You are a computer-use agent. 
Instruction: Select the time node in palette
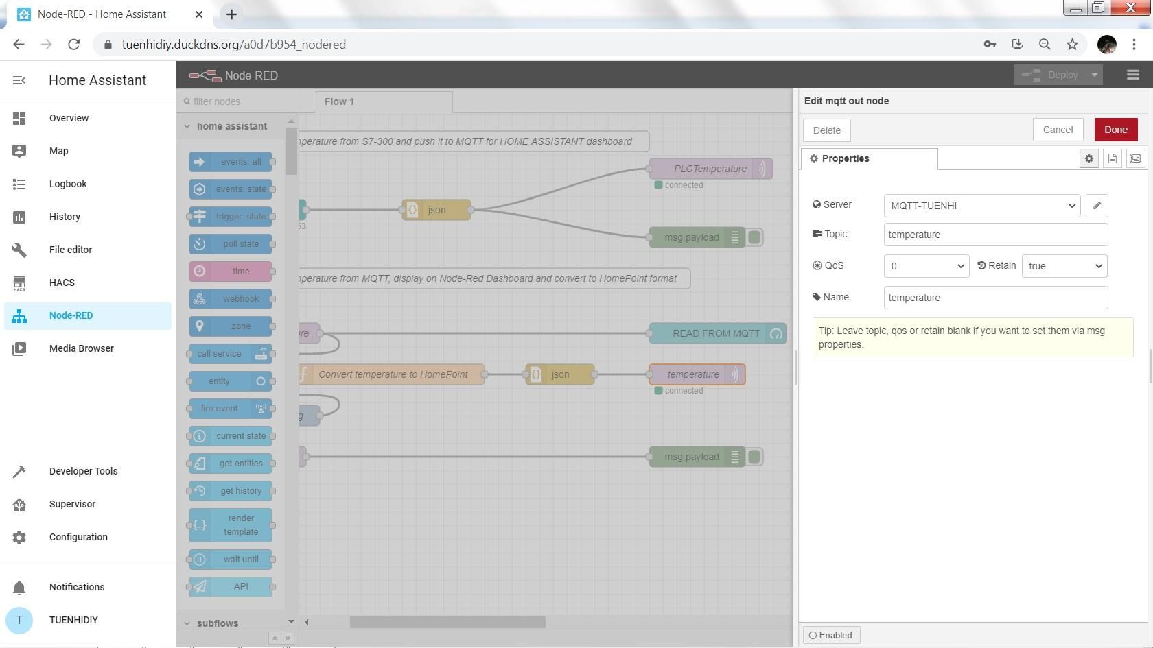(x=231, y=271)
